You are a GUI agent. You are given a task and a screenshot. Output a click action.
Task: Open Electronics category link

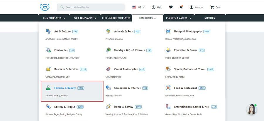pos(61,50)
